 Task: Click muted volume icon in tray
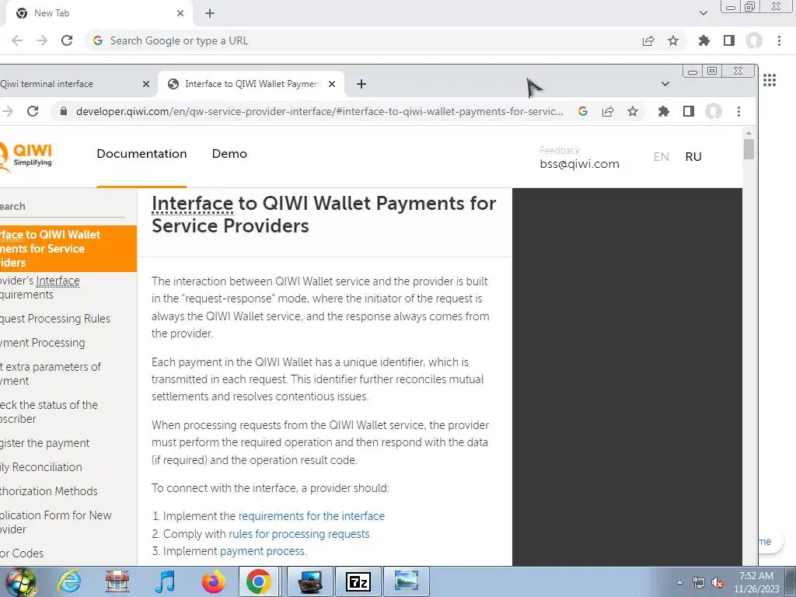717,582
